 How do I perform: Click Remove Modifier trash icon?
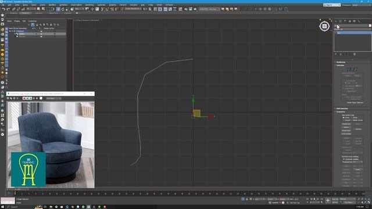[355, 54]
